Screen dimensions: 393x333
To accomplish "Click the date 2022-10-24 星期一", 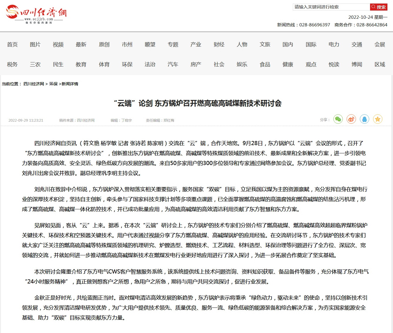I will 368,17.
